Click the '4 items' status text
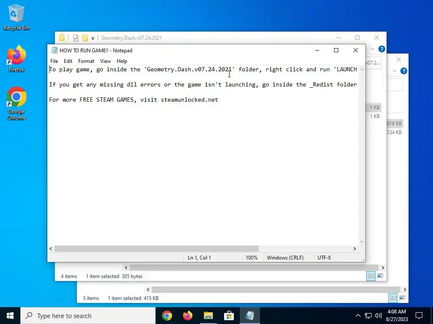The width and height of the screenshot is (433, 324). pos(69,276)
